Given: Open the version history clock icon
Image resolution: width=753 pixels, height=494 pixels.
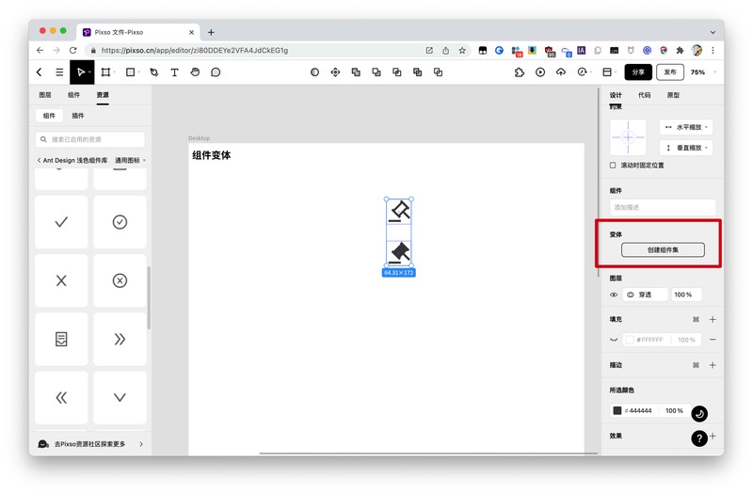Looking at the screenshot, I should [x=582, y=72].
